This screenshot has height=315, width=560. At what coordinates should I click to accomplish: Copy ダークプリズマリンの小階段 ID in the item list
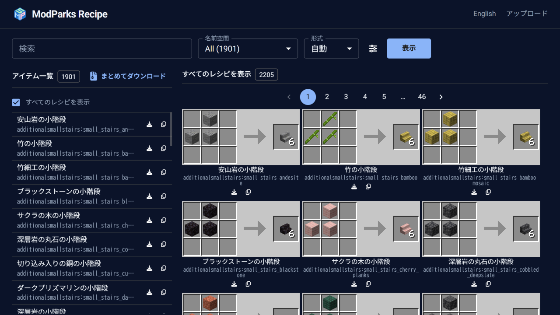click(164, 293)
